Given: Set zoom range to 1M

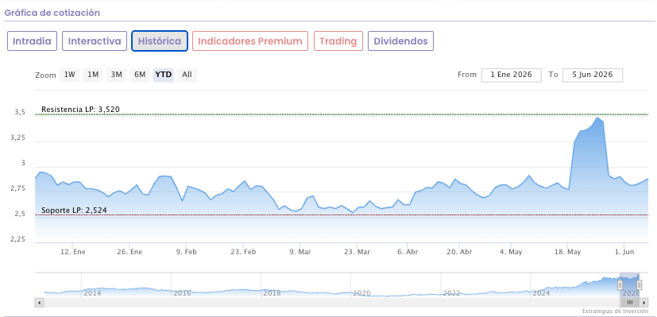Looking at the screenshot, I should click(93, 75).
